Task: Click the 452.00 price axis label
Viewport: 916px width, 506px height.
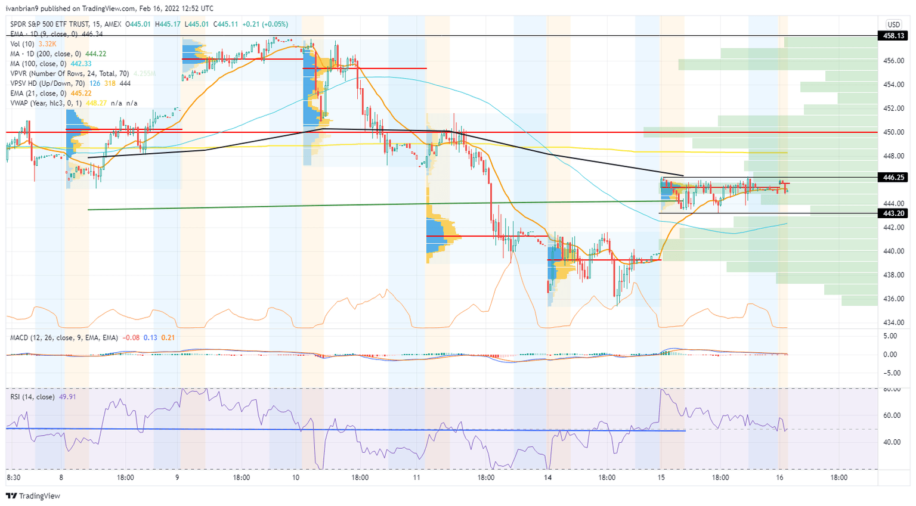Action: coord(893,108)
